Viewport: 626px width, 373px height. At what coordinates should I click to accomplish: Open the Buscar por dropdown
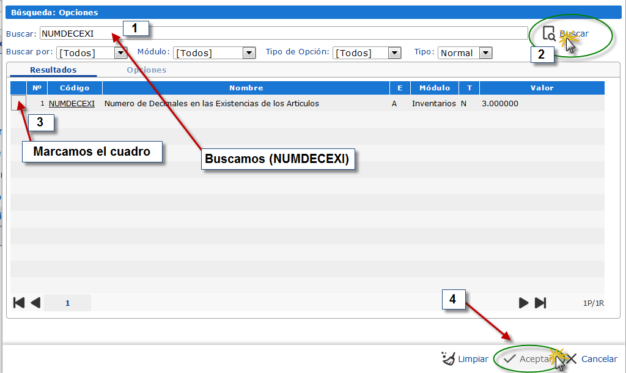pyautogui.click(x=120, y=53)
